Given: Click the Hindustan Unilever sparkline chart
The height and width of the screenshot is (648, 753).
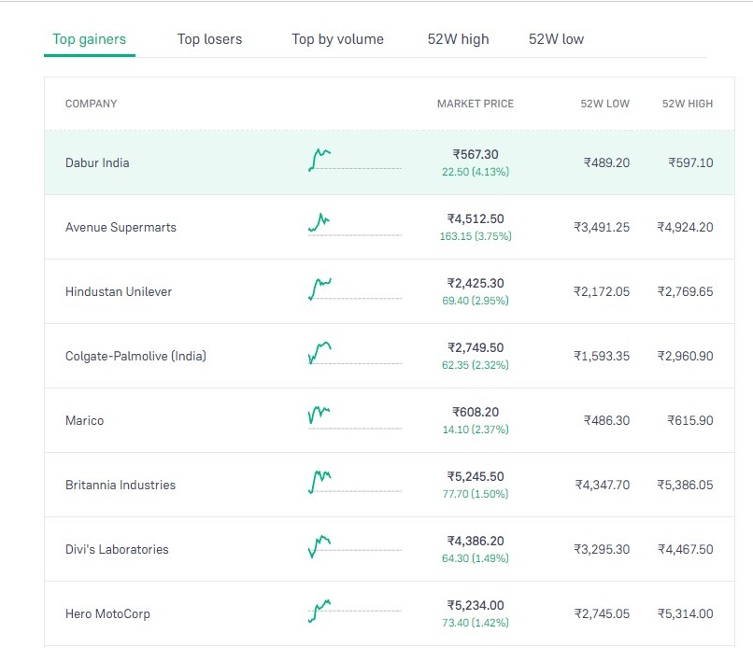Looking at the screenshot, I should click(x=354, y=289).
